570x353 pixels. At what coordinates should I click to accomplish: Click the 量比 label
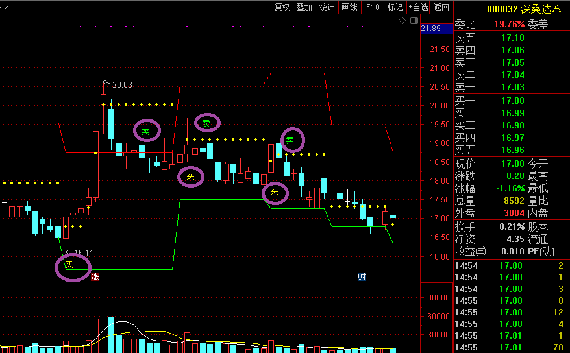point(538,201)
